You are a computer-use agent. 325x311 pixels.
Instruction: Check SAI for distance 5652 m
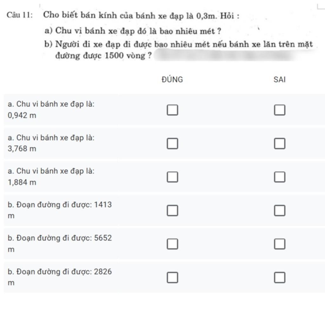pos(280,244)
